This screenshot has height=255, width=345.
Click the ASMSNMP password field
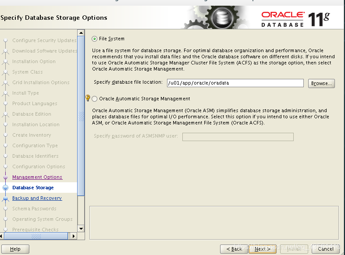[238, 137]
